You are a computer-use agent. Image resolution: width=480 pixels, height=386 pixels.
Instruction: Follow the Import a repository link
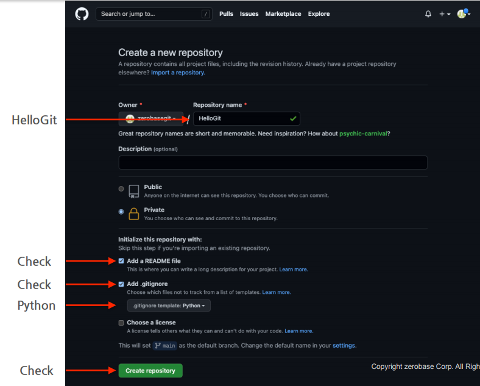[178, 73]
